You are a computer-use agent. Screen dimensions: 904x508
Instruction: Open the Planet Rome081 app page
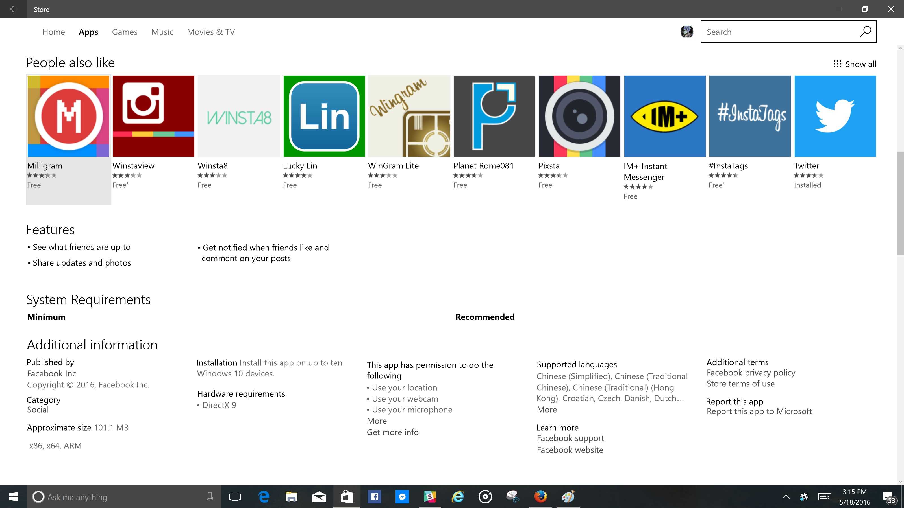(495, 116)
